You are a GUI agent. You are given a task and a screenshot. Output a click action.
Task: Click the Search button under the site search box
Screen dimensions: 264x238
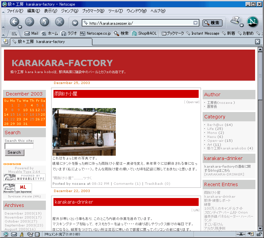15,152
